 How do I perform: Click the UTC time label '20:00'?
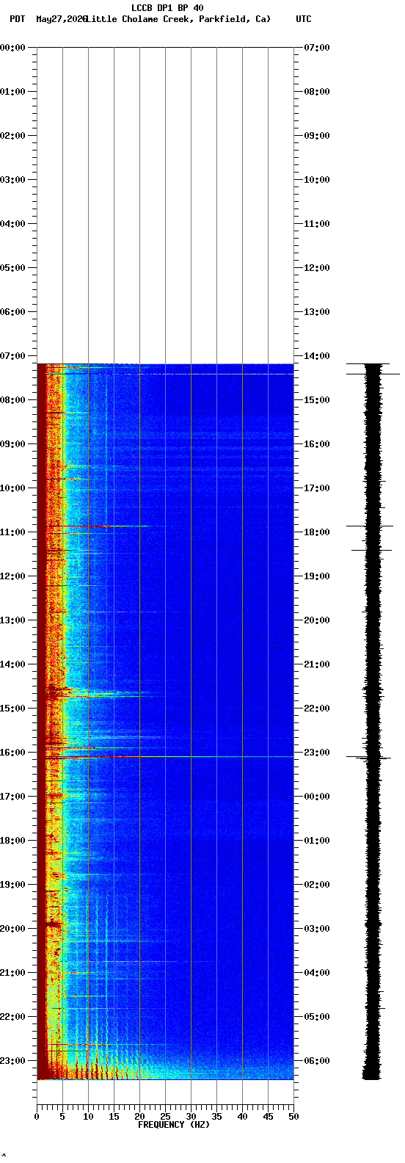pos(317,620)
